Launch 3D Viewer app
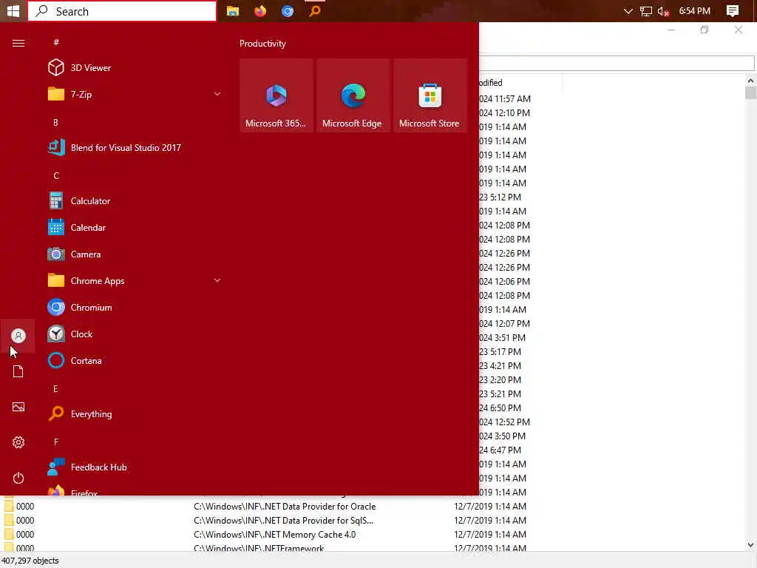757x568 pixels. coord(135,67)
